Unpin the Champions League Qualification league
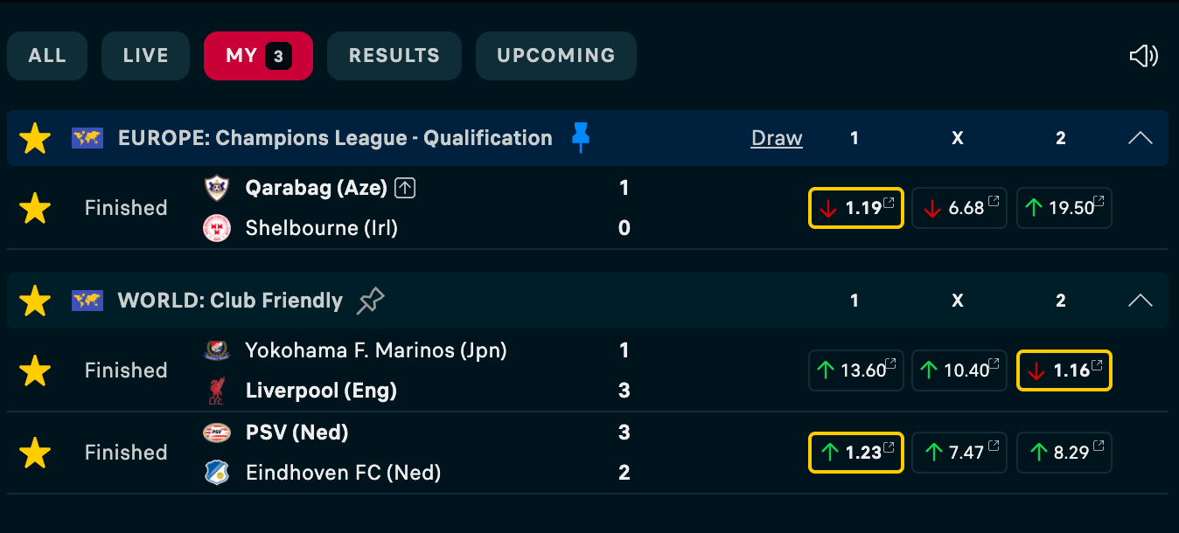This screenshot has height=533, width=1179. point(580,138)
